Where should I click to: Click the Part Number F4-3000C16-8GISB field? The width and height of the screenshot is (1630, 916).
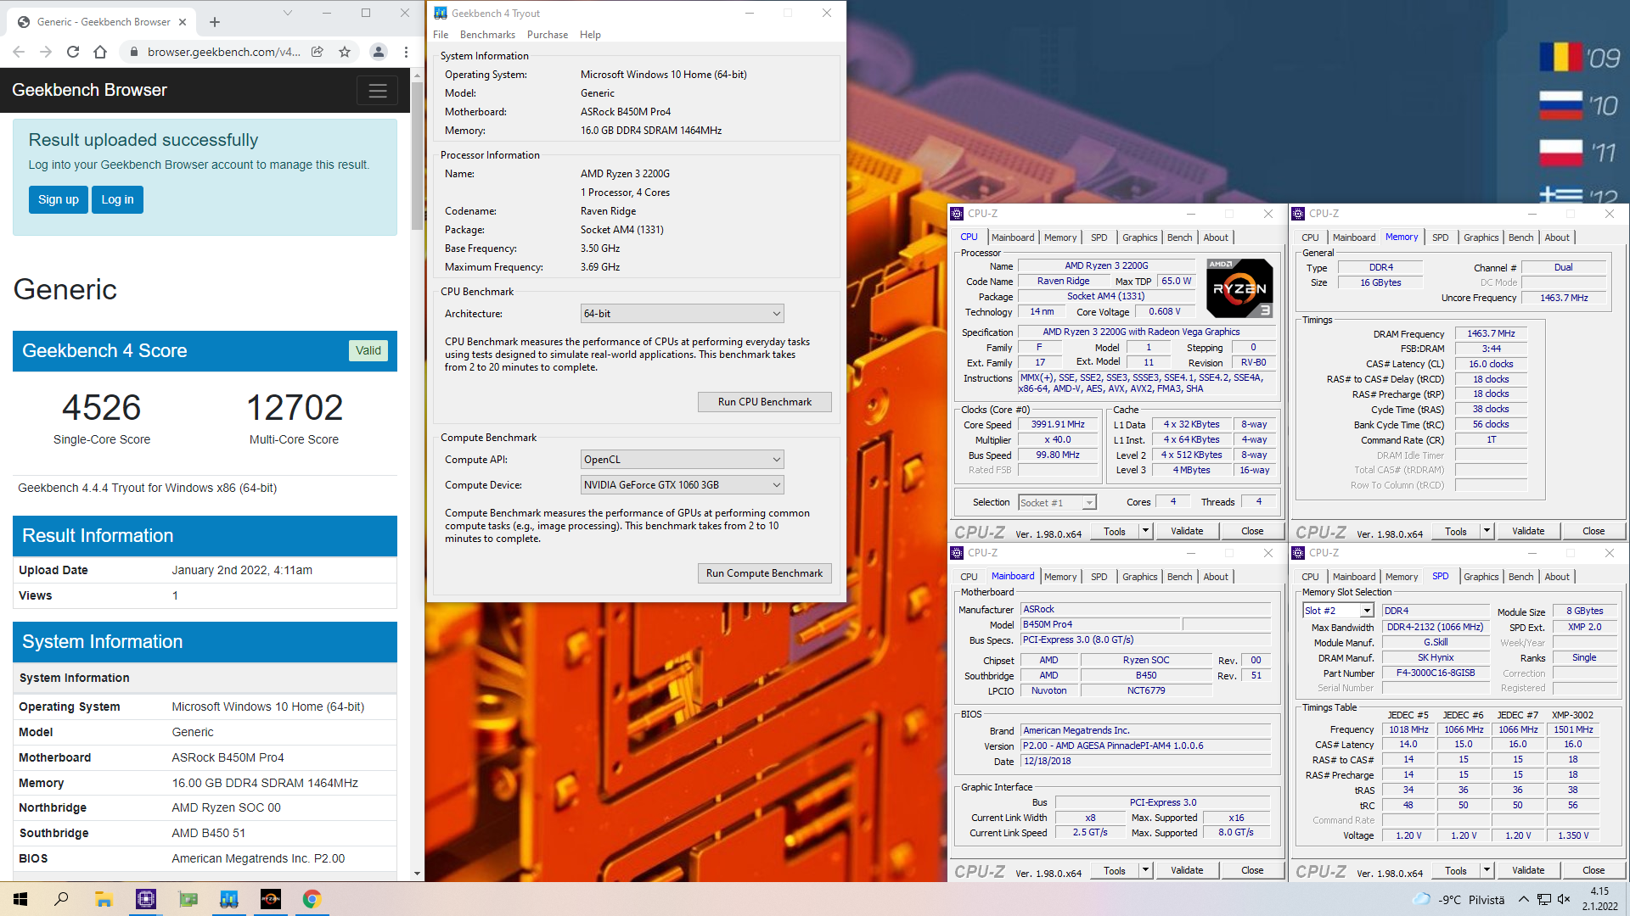pos(1436,673)
